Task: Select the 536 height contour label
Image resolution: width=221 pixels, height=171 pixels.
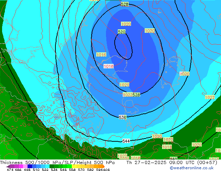Action: [122, 117]
